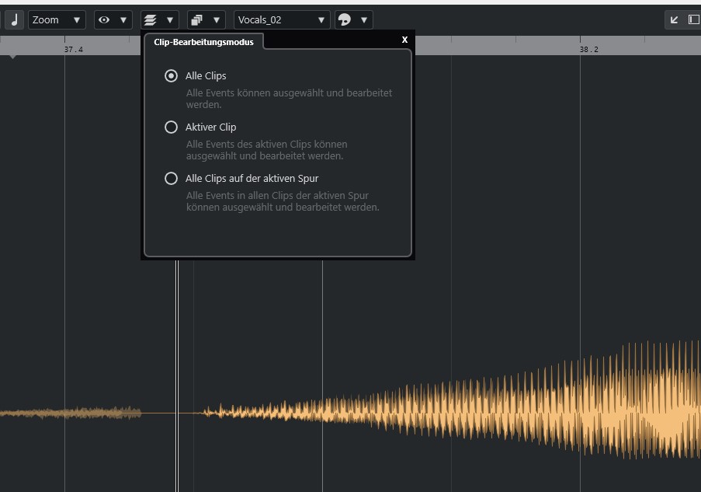701x492 pixels.
Task: Click the head profile icon
Action: 344,20
